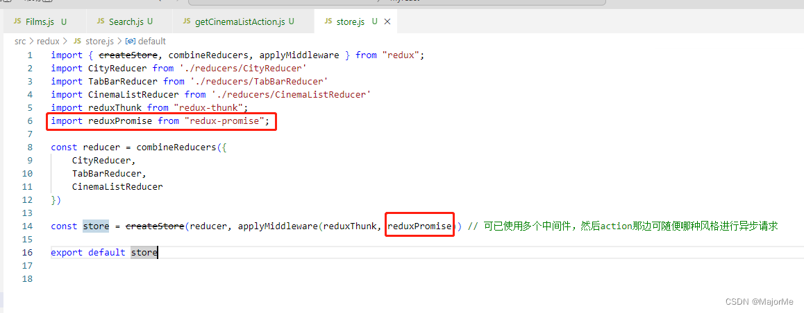Click the JS icon in the breadcrumb
Viewport: 804px width, 313px height.
click(78, 41)
